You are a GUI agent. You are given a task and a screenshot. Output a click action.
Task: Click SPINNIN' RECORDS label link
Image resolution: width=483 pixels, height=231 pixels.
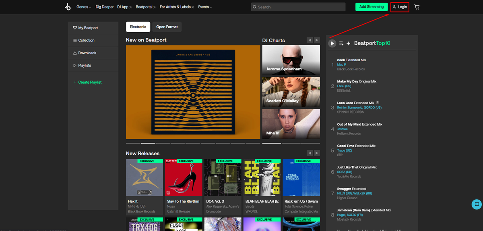point(350,112)
